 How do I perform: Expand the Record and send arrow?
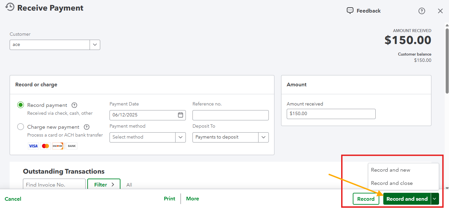(x=435, y=199)
